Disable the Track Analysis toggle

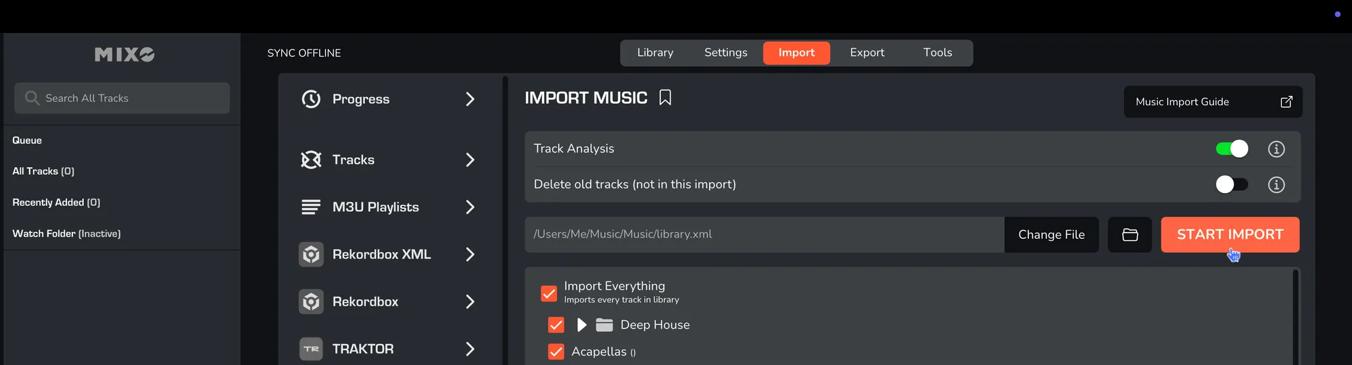(x=1232, y=149)
